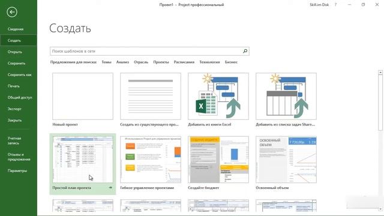The height and width of the screenshot is (216, 384).
Task: Select Гибкое управление проектами template
Action: pos(151,160)
